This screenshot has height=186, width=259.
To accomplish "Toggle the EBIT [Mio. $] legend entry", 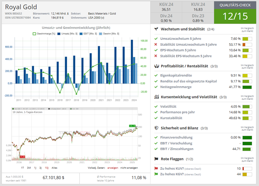I will [88, 34].
